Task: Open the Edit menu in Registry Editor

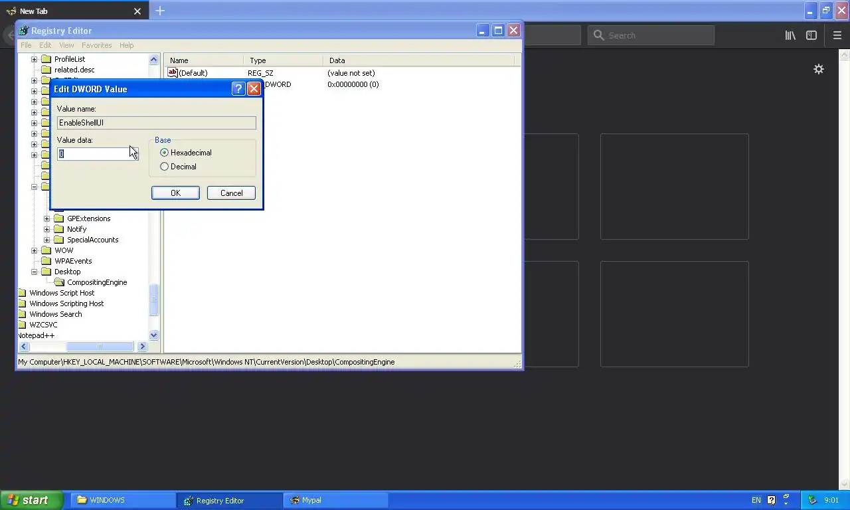Action: [x=45, y=45]
